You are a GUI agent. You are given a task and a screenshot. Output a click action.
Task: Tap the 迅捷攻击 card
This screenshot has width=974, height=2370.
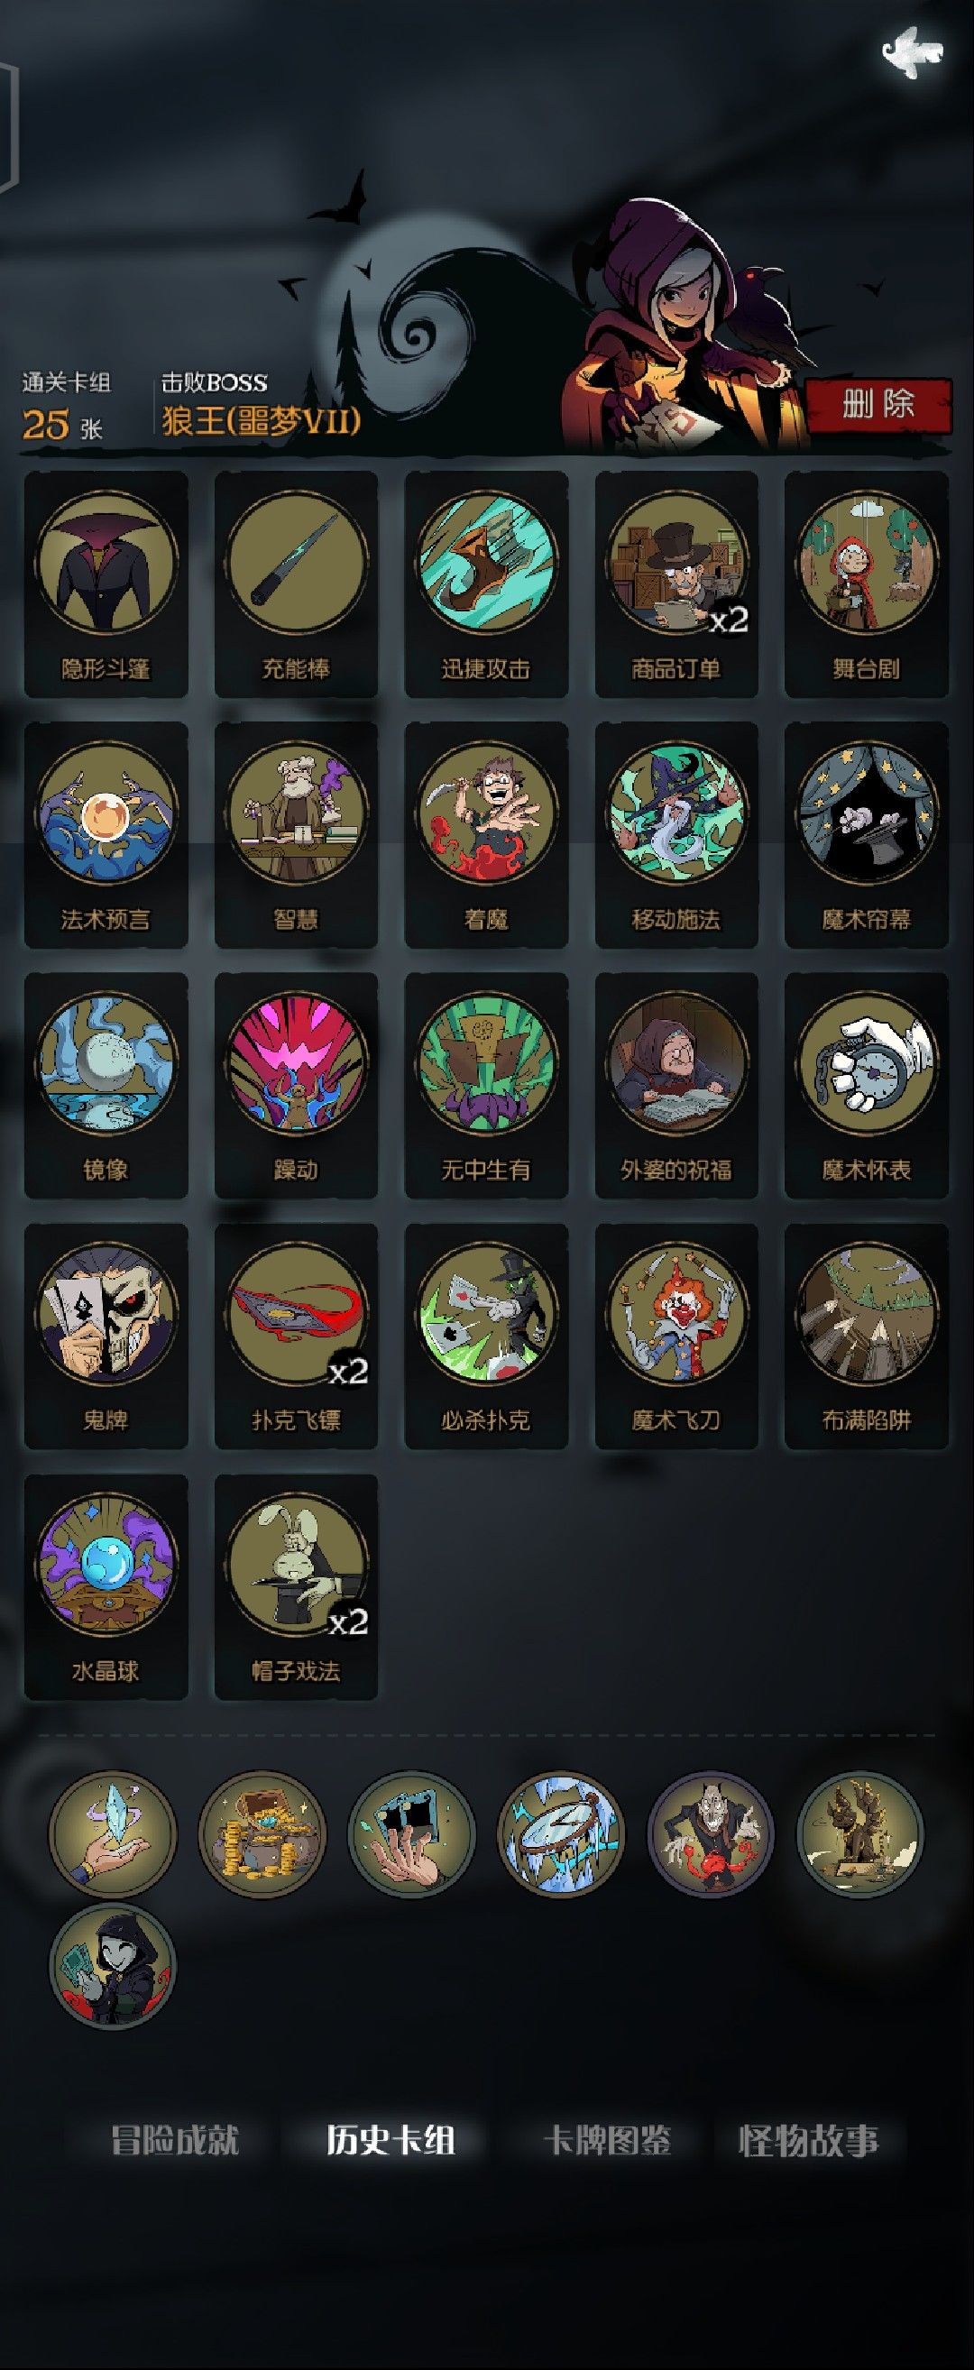[x=485, y=584]
